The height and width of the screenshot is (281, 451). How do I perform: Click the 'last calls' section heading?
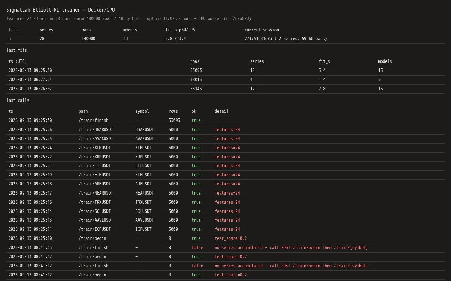click(18, 100)
